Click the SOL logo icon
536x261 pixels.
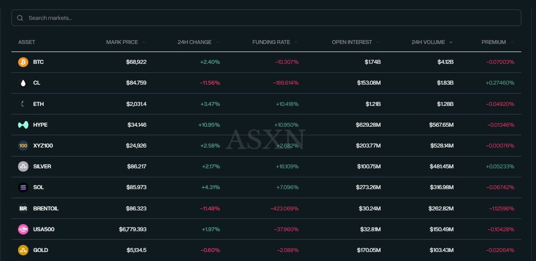click(23, 187)
